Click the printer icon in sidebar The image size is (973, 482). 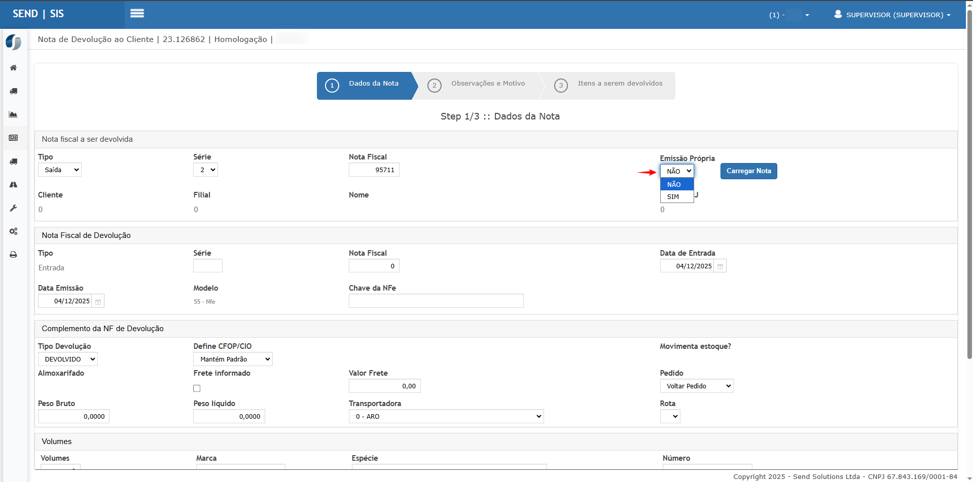pos(14,255)
